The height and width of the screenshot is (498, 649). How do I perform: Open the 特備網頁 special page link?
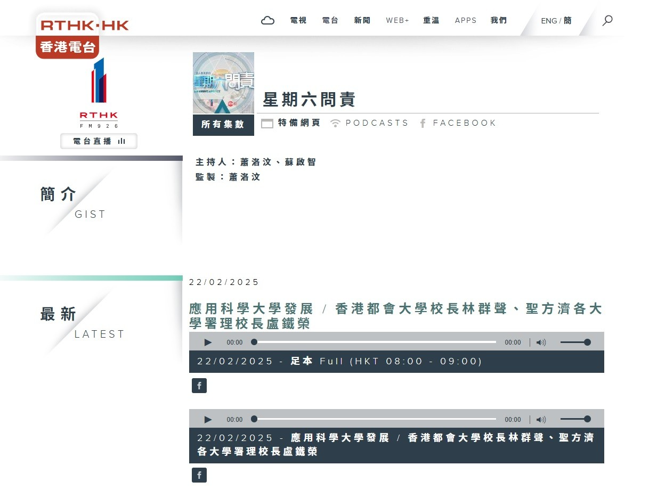(291, 123)
